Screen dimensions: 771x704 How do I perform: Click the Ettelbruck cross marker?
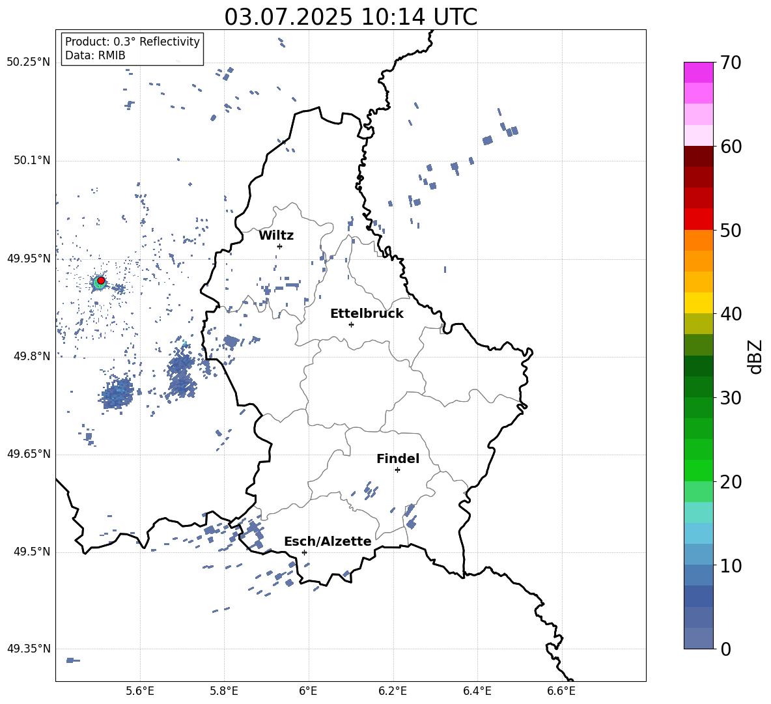(351, 324)
